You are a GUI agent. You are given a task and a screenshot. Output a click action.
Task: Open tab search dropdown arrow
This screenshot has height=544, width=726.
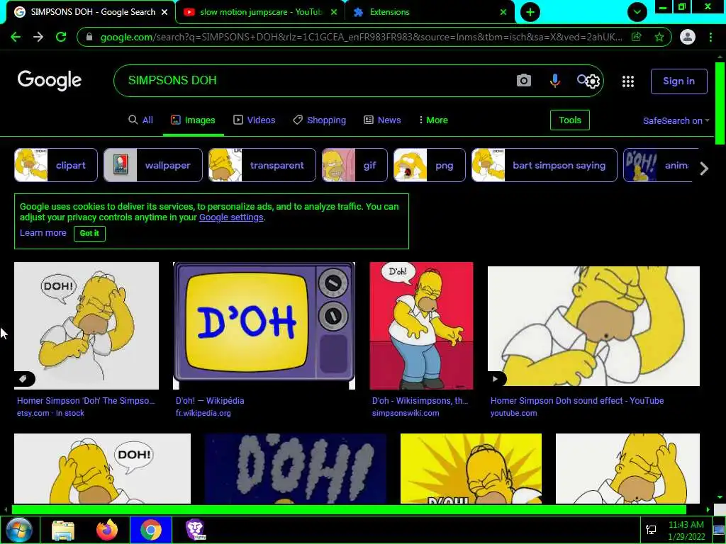(x=637, y=12)
